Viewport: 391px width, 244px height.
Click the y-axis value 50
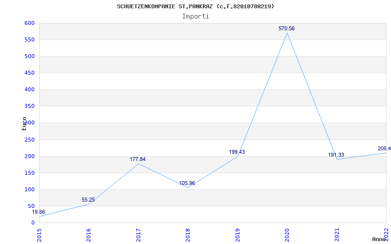[31, 206]
